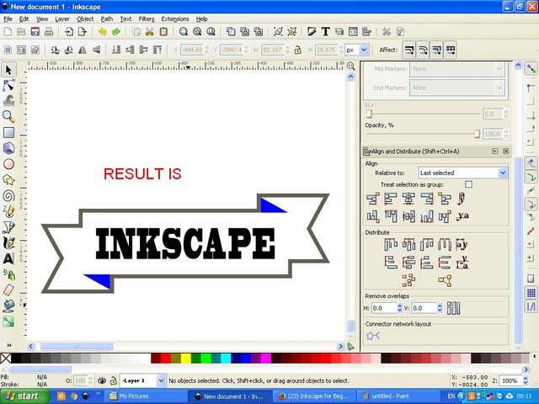539x404 pixels.
Task: Toggle move gradients affect button
Action: point(436,50)
